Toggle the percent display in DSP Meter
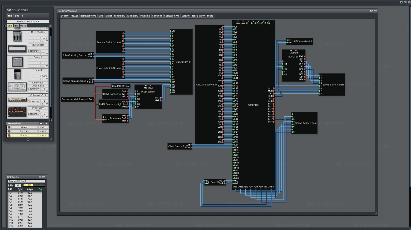 tap(40, 189)
